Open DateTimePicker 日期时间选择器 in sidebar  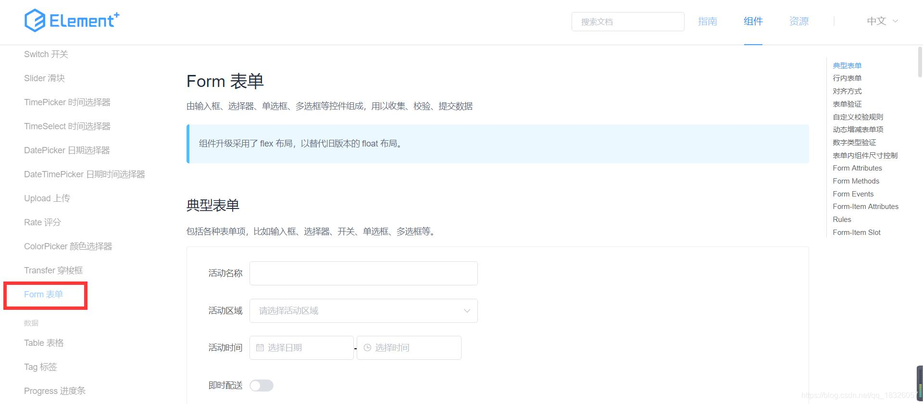click(x=85, y=174)
